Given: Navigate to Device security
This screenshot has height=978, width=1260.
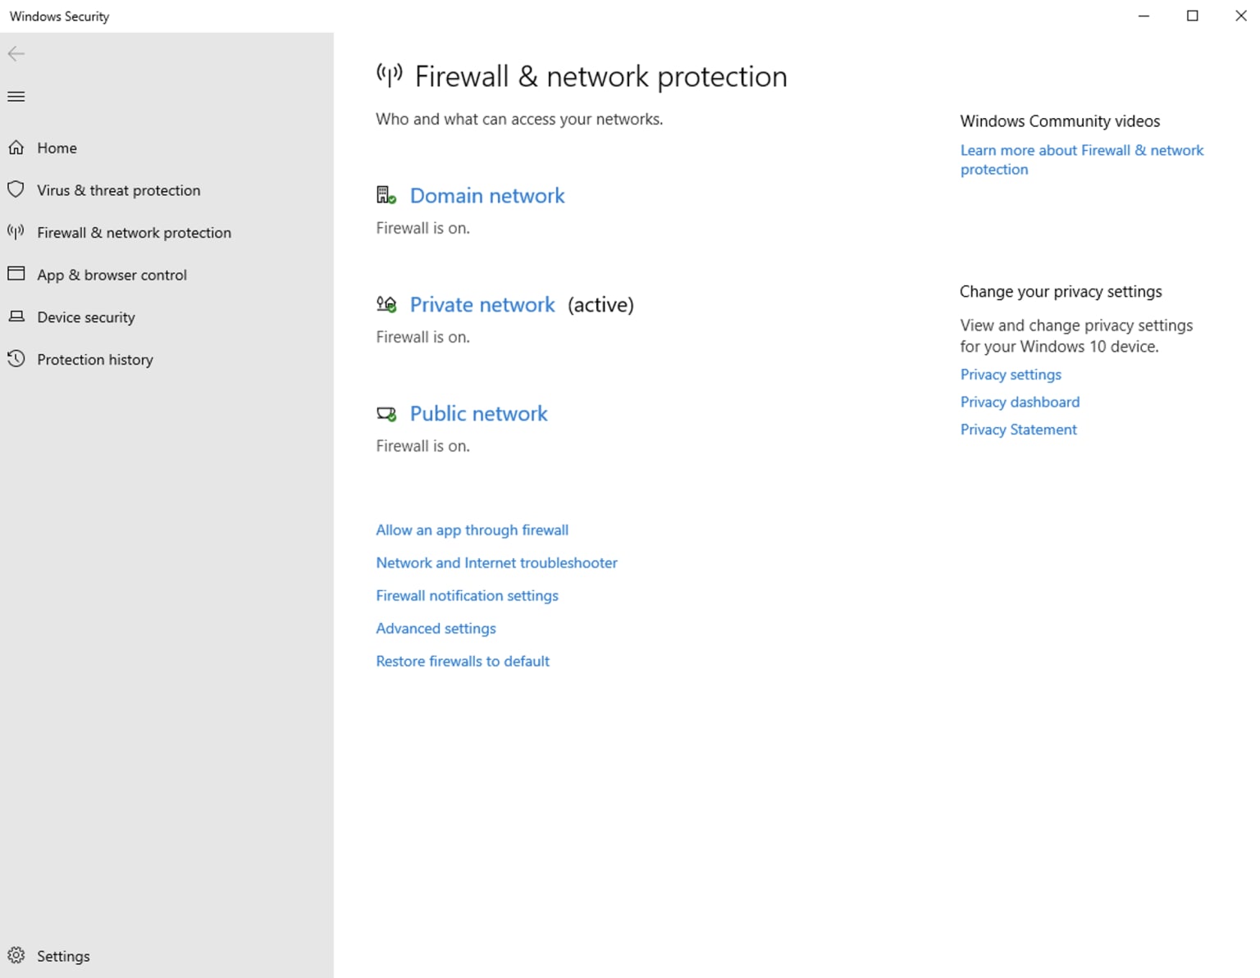Looking at the screenshot, I should coord(86,317).
